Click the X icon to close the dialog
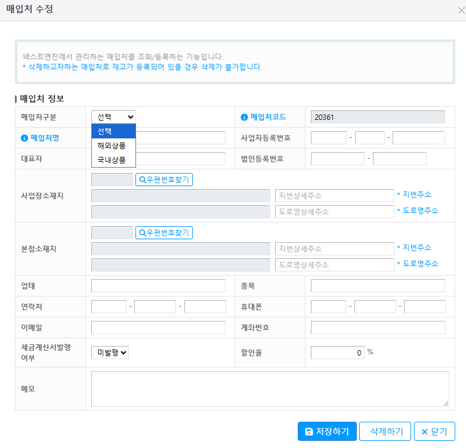 coord(459,10)
